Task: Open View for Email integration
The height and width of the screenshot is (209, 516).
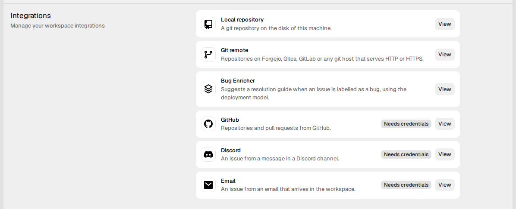Action: pyautogui.click(x=444, y=185)
